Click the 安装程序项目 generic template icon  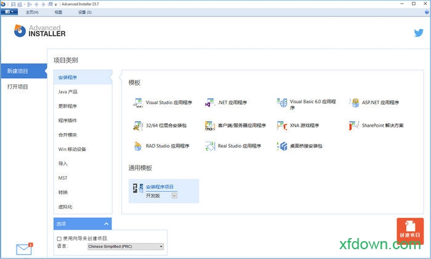138,188
